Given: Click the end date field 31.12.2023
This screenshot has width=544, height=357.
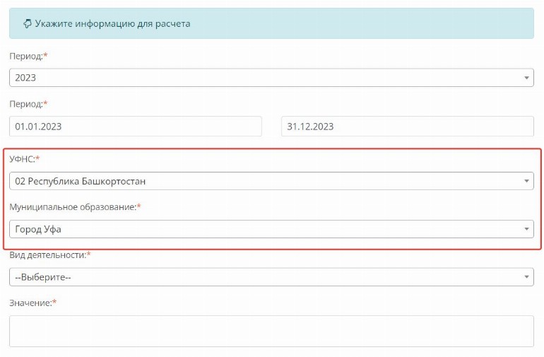Looking at the screenshot, I should pyautogui.click(x=407, y=127).
